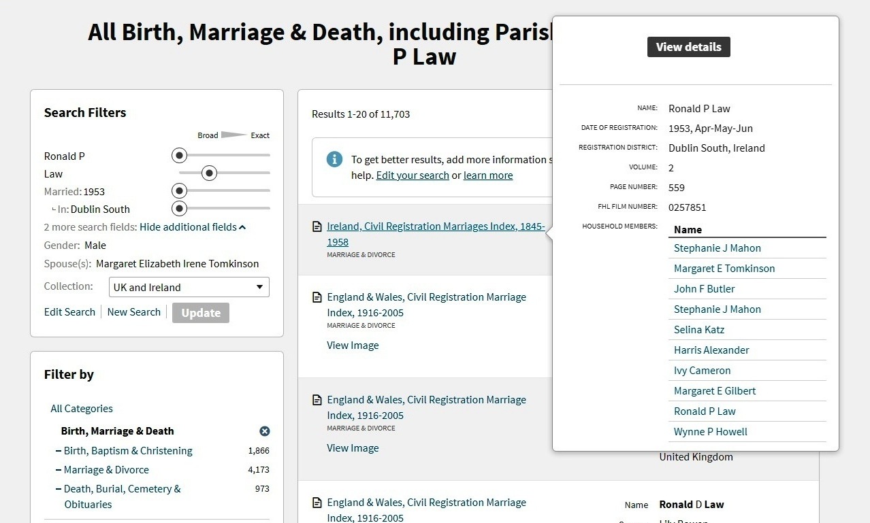The image size is (870, 523).
Task: Click the learn more link
Action: click(x=488, y=175)
